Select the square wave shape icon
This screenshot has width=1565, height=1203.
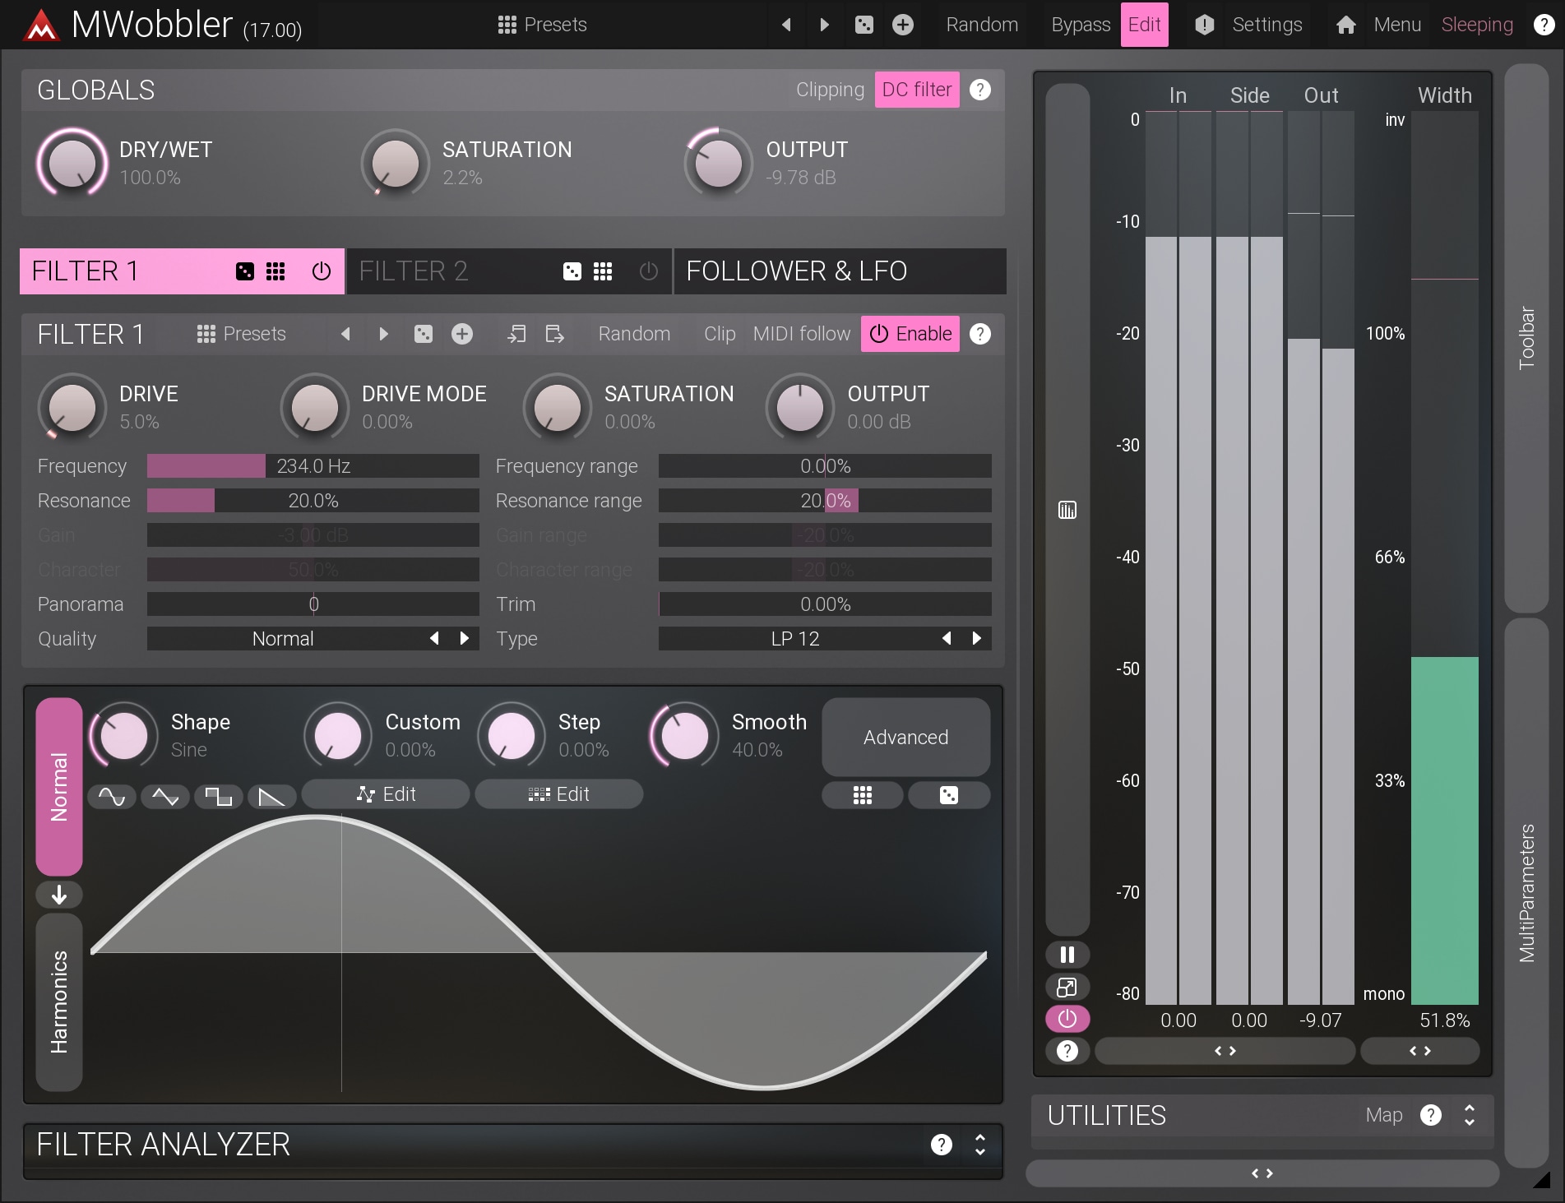pyautogui.click(x=218, y=796)
